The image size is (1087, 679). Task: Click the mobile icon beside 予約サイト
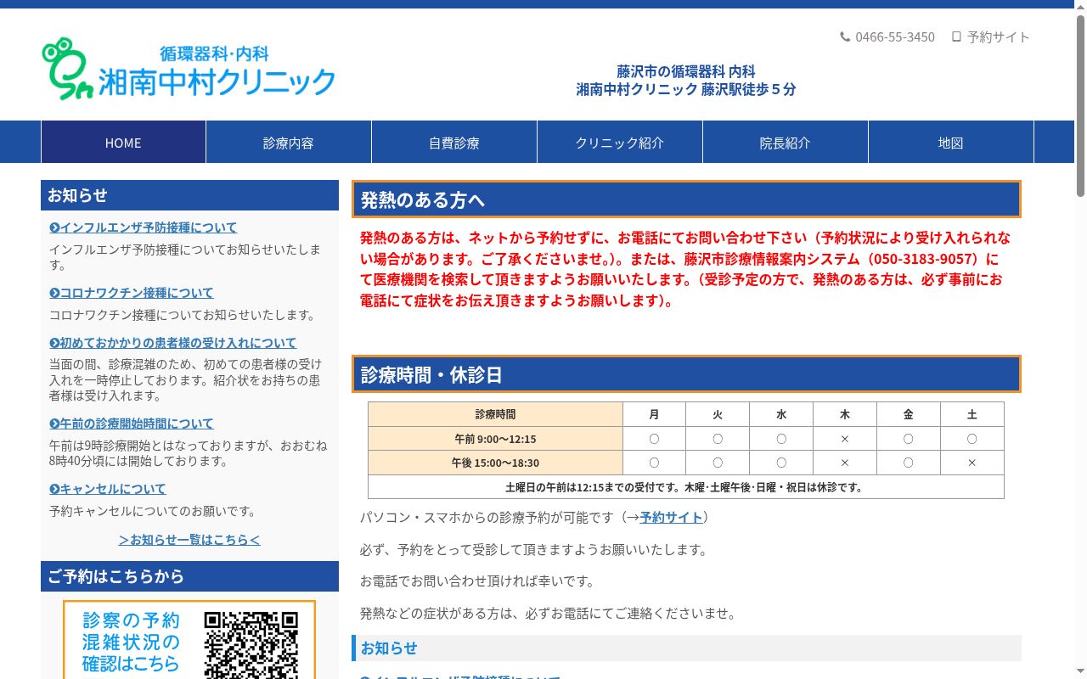pos(956,36)
